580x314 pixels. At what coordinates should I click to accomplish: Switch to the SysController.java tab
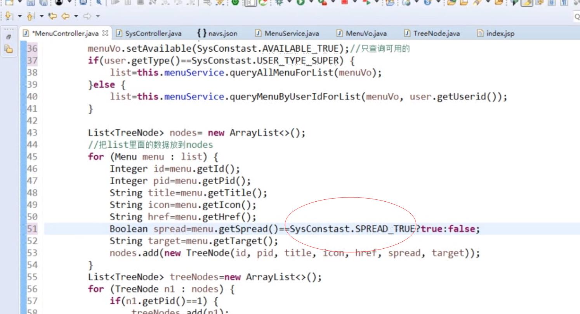click(x=149, y=33)
